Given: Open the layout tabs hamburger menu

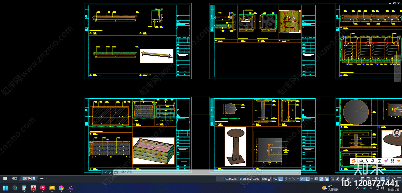Looking at the screenshot, I should (x=5, y=178).
